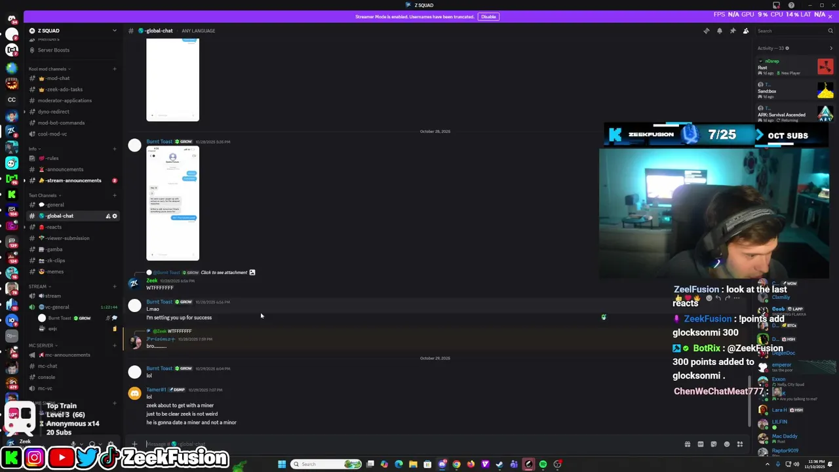Open viewer-submission channel

pos(72,238)
